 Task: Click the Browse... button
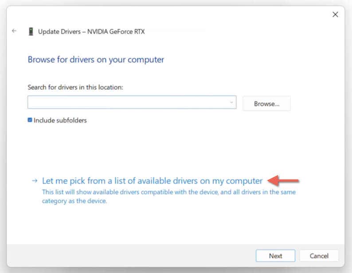tap(266, 104)
